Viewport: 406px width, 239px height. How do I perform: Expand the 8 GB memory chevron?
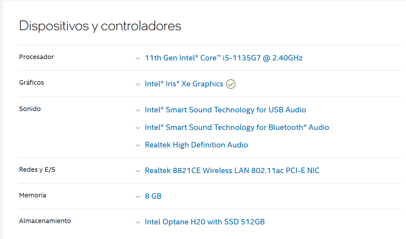coord(138,197)
